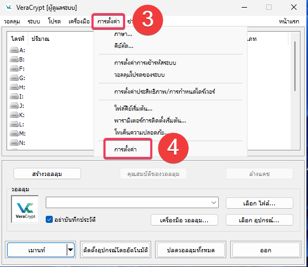Open the ระบบ menu
Viewport: 308px width, 267px height.
click(34, 21)
